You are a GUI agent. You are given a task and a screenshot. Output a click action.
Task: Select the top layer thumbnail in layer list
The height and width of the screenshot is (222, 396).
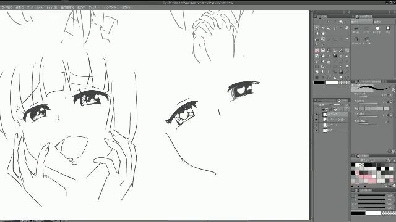point(325,115)
